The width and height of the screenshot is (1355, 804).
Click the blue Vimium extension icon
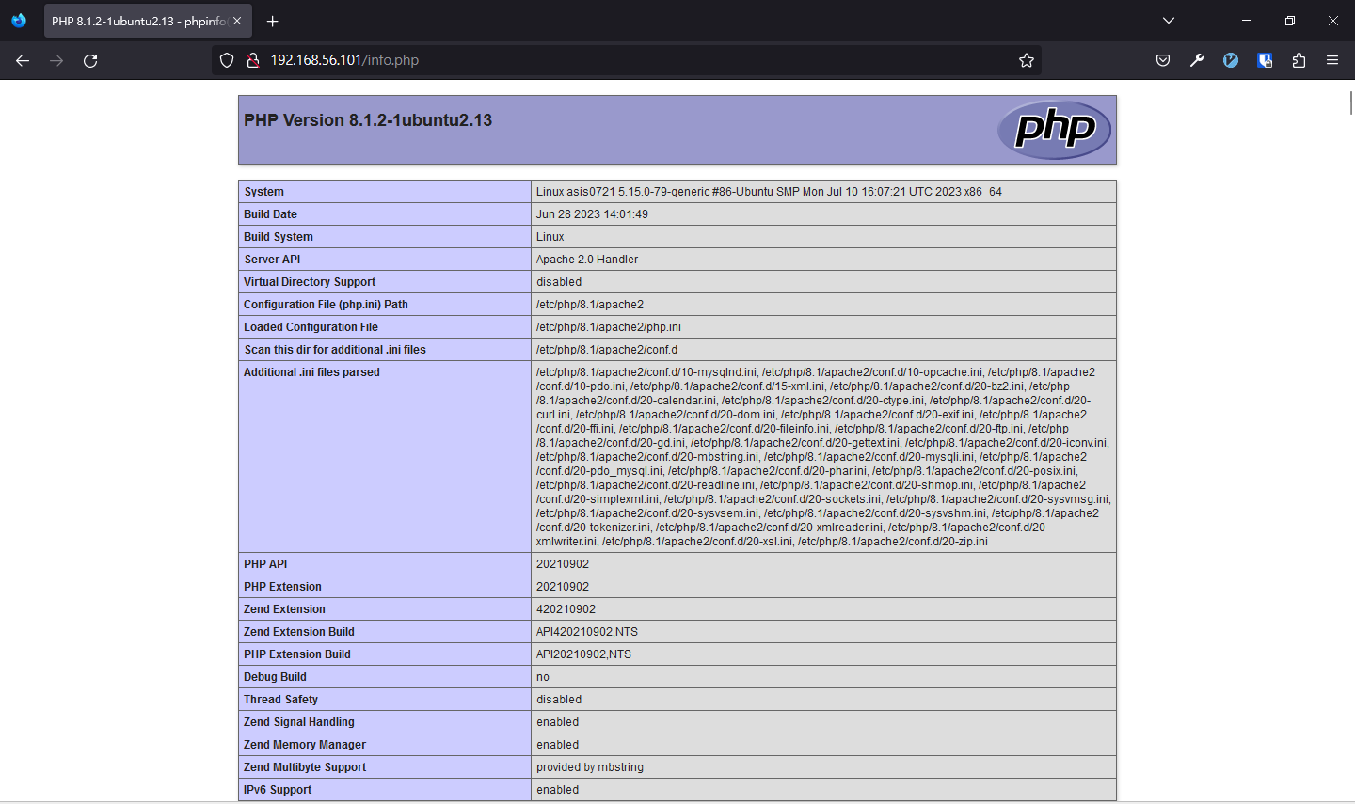[1230, 59]
